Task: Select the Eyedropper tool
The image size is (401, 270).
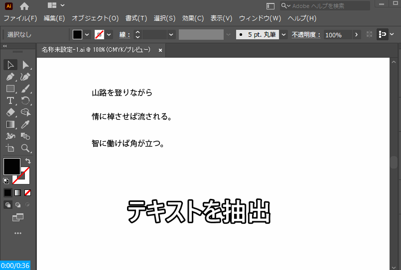Action: tap(25, 124)
